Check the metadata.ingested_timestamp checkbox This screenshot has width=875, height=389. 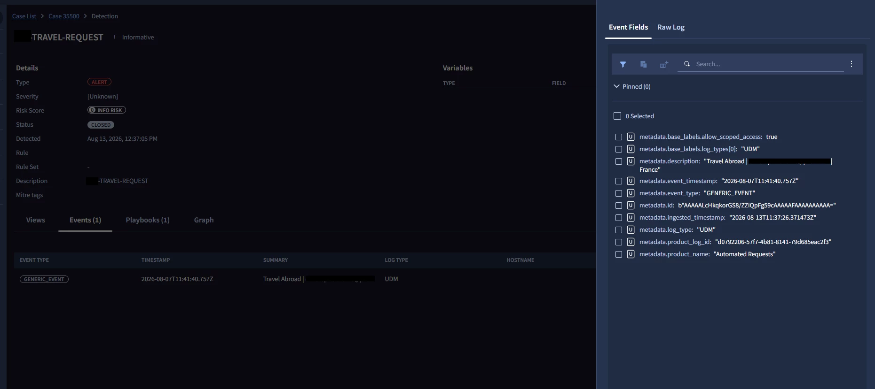619,218
